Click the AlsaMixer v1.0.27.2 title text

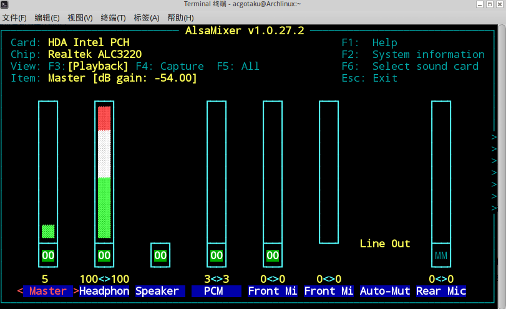(245, 31)
